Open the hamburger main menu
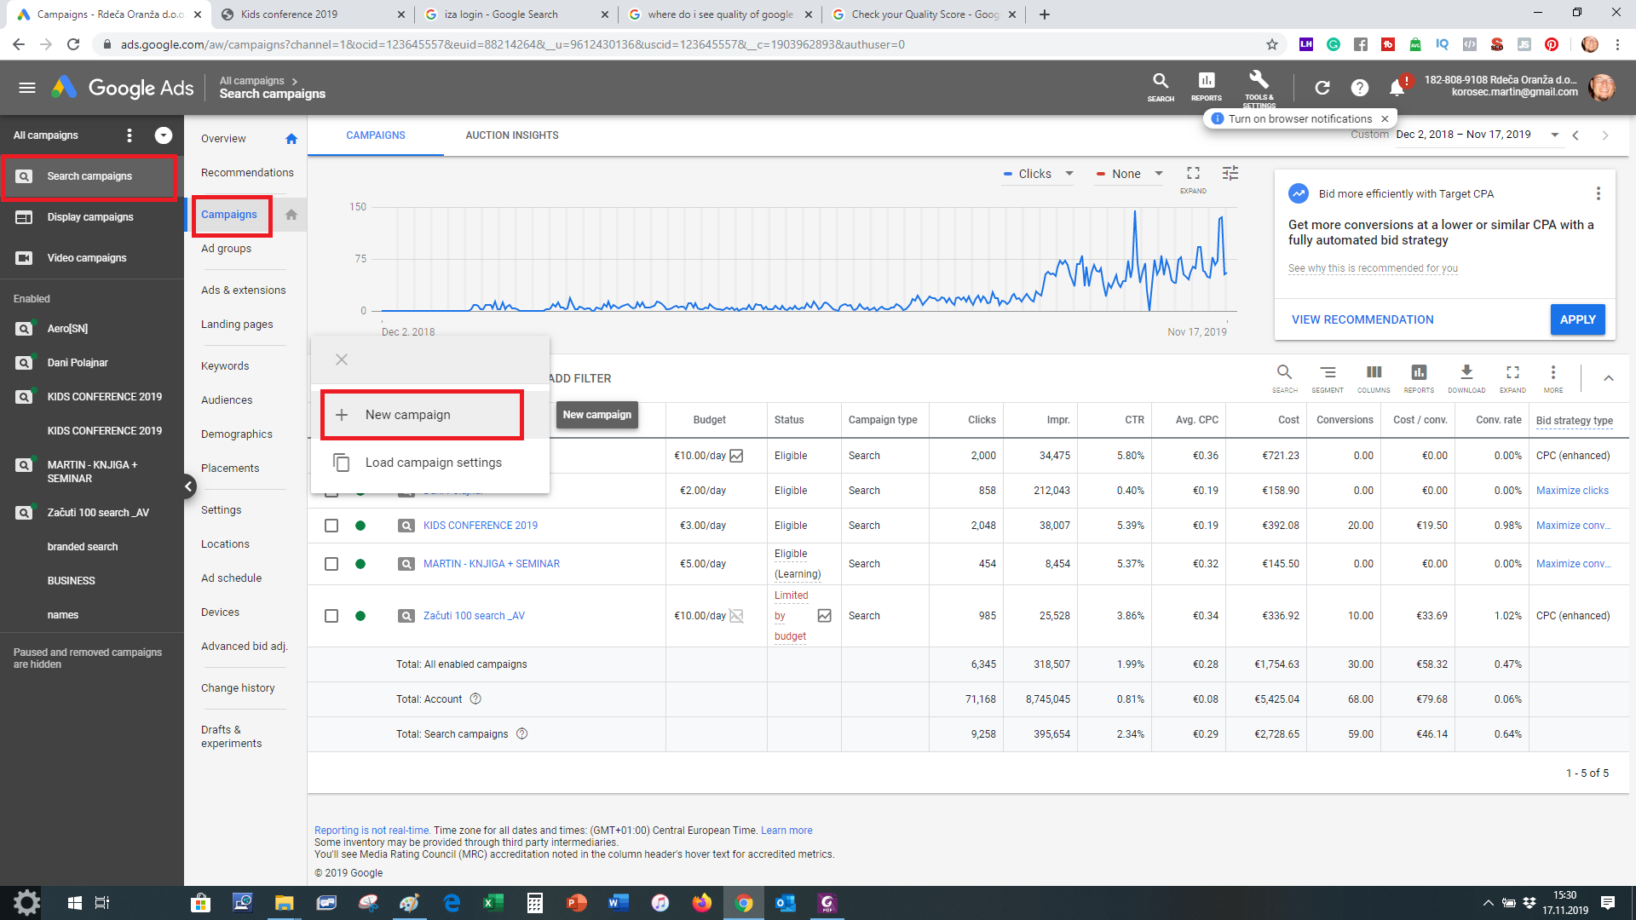 (x=27, y=88)
